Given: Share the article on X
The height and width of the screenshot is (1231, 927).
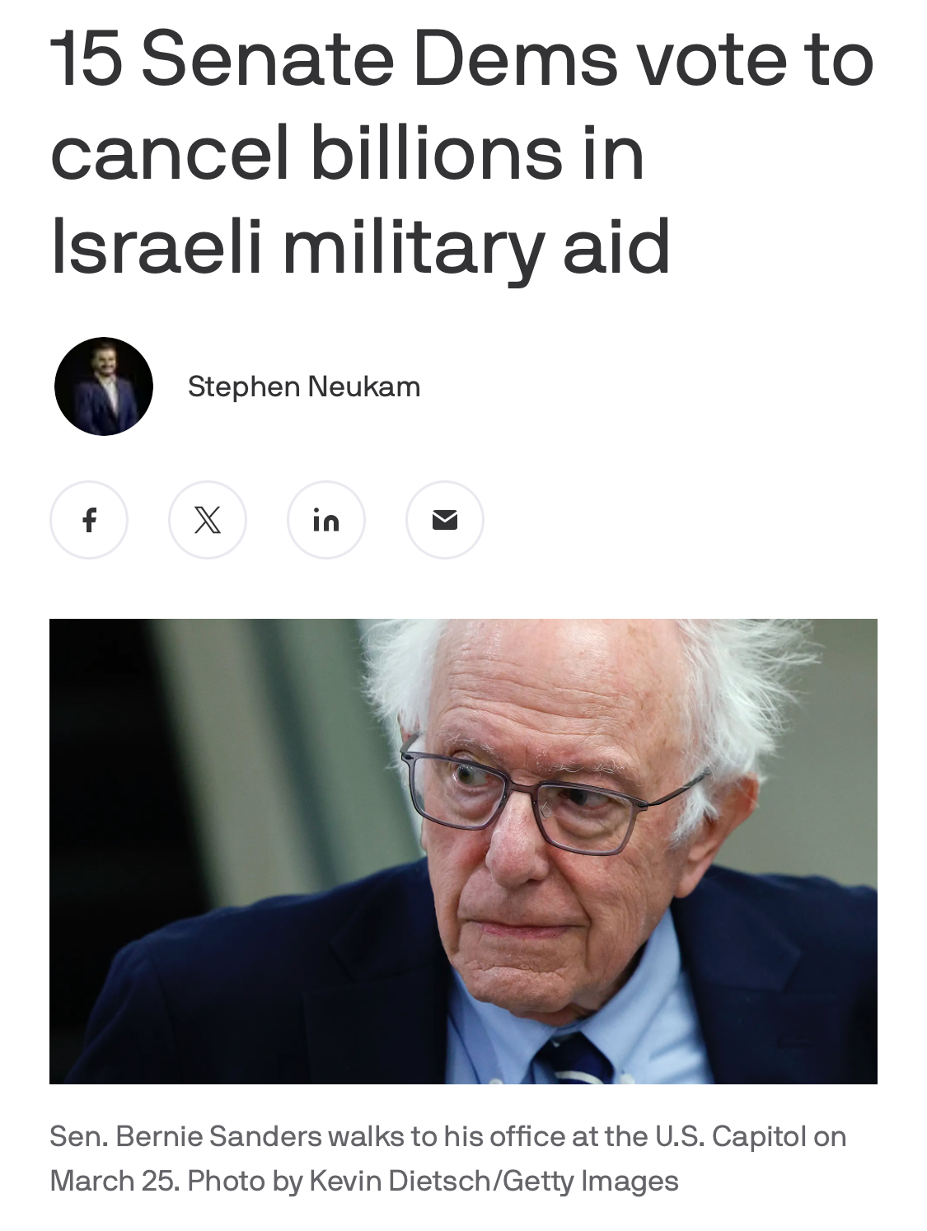Looking at the screenshot, I should pos(208,520).
